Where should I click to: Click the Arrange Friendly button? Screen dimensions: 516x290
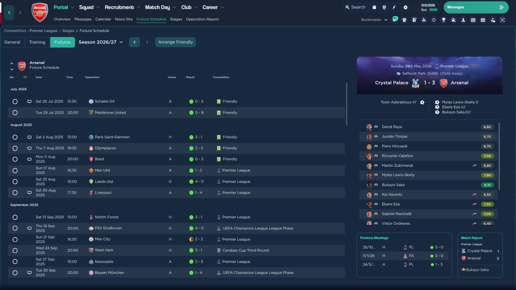coord(175,42)
